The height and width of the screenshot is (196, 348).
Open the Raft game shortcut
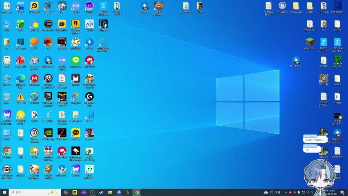pyautogui.click(x=62, y=6)
